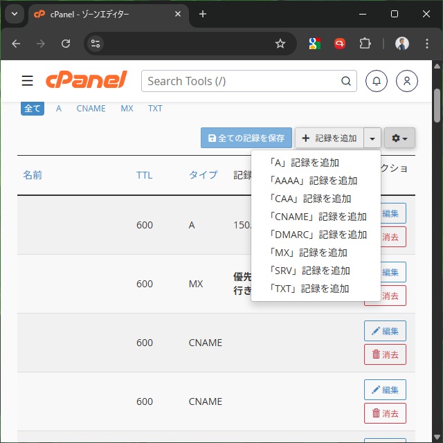Image resolution: width=443 pixels, height=443 pixels.
Task: Click the notifications bell icon
Action: (x=377, y=81)
